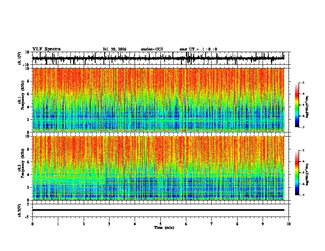Click the "start UT = 1 : 0 : 0" text
325x251 pixels.
coord(198,49)
